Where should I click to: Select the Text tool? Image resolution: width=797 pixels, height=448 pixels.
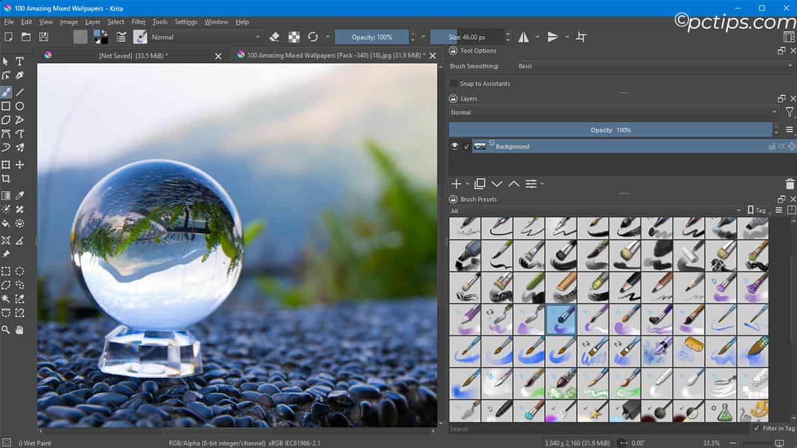20,61
